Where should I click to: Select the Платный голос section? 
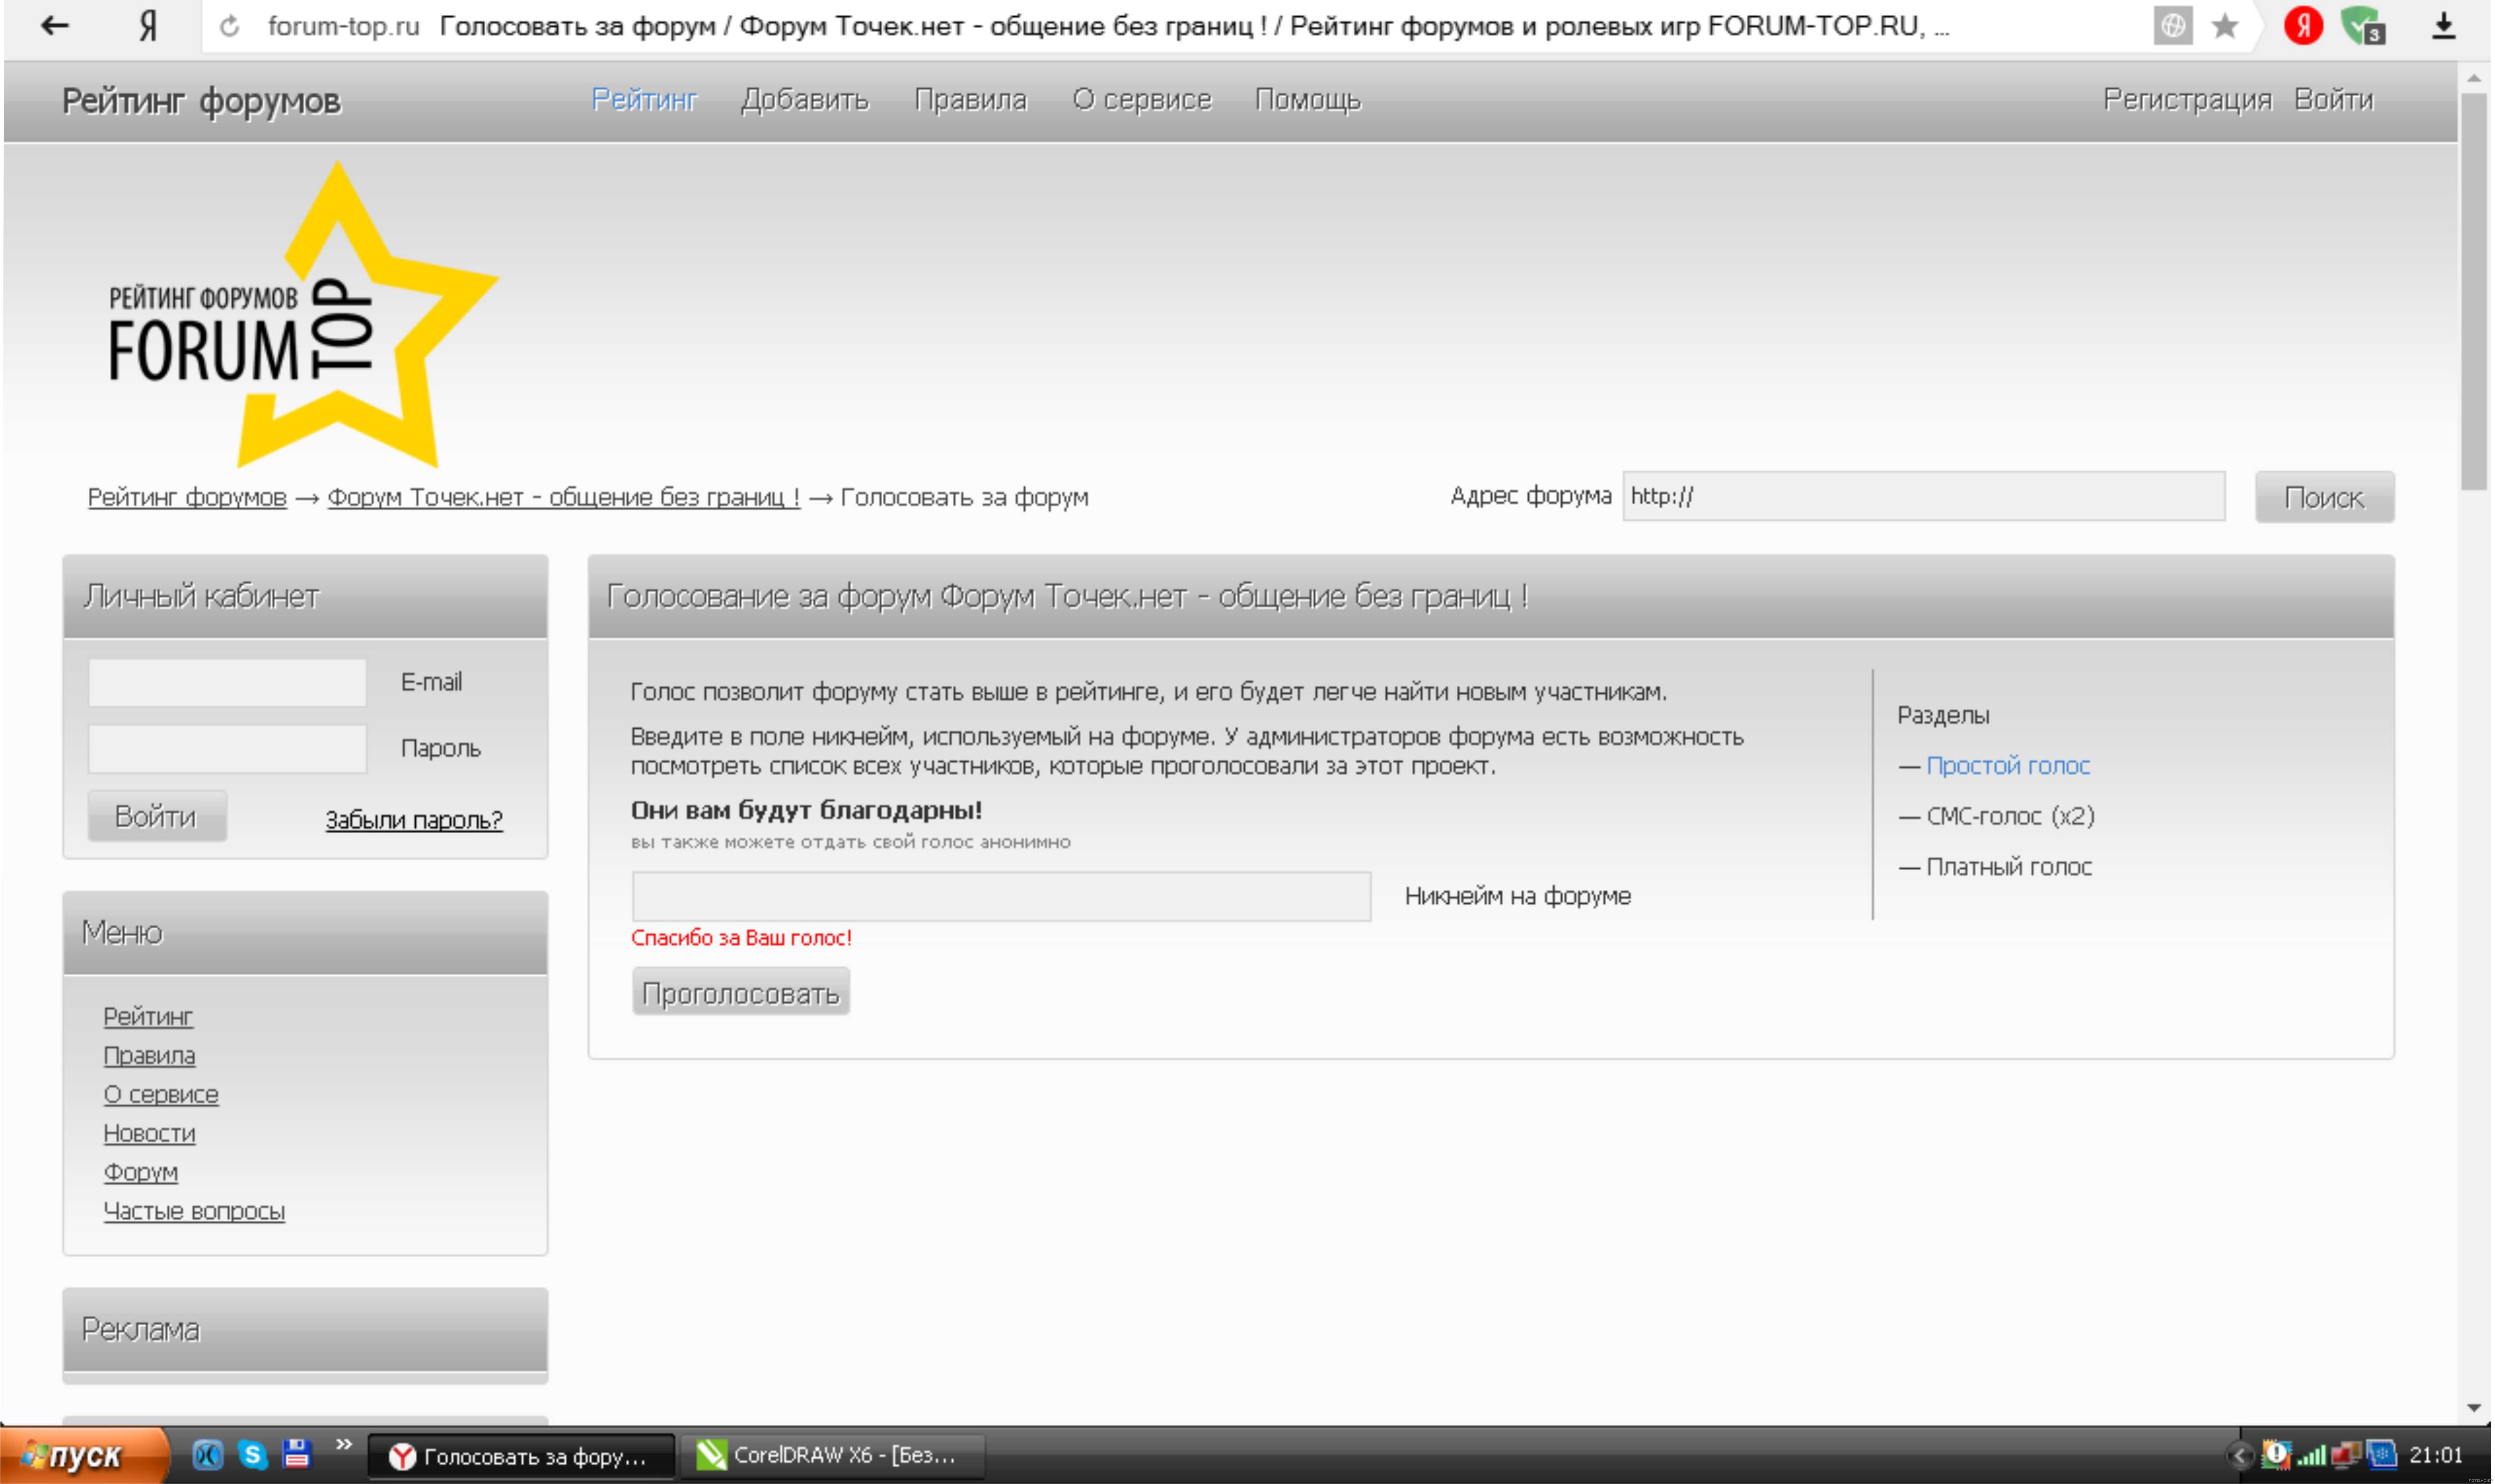pyautogui.click(x=2009, y=867)
